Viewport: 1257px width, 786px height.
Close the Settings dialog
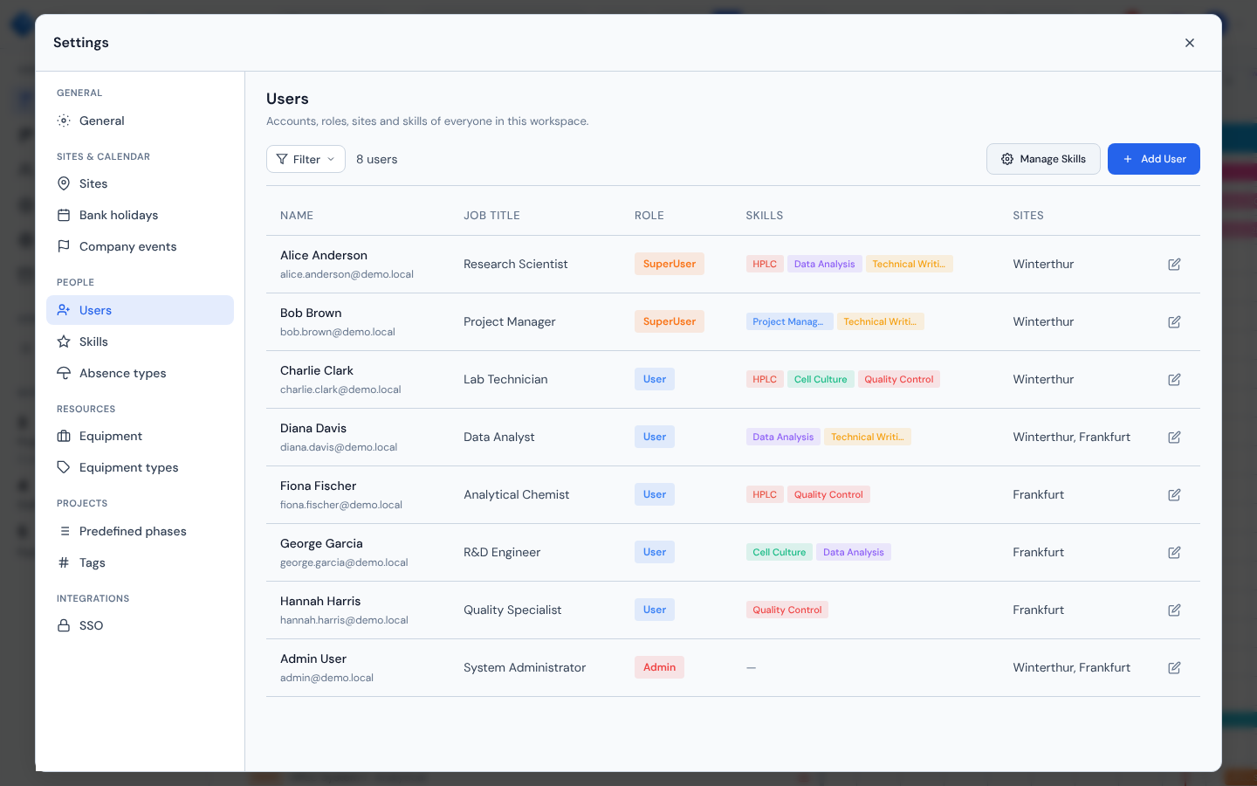1189,43
